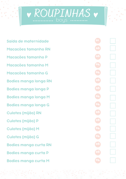Check the Culotes (mijão) G box
The width and height of the screenshot is (126, 179).
click(x=113, y=136)
